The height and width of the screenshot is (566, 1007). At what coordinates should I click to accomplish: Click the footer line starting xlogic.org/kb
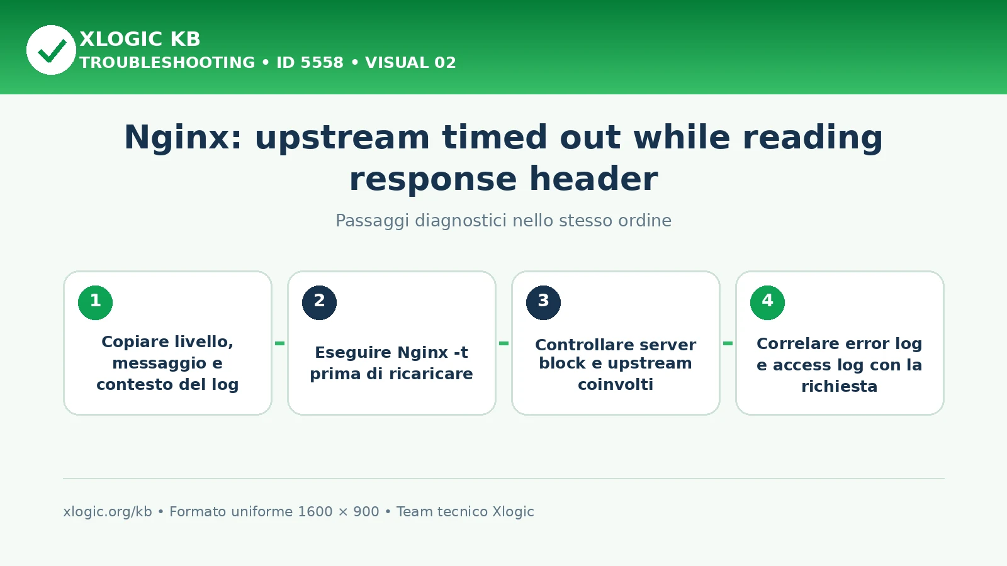tap(298, 512)
